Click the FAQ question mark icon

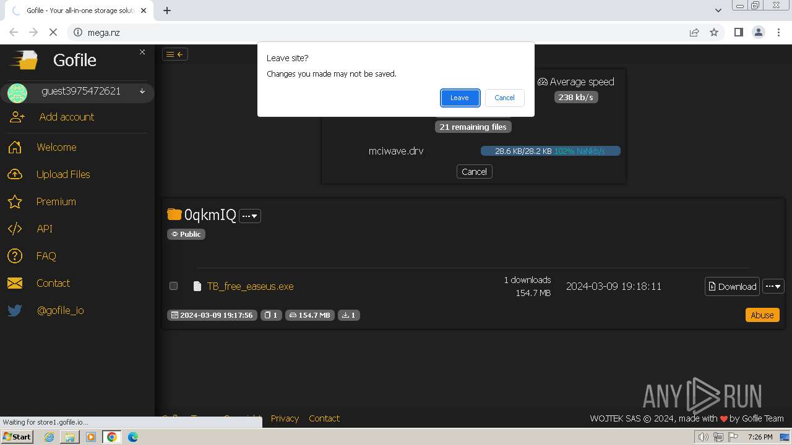pyautogui.click(x=15, y=256)
